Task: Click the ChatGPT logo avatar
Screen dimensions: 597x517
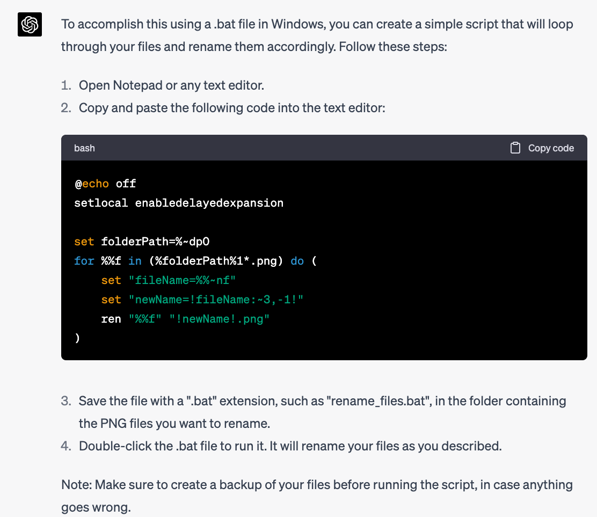Action: click(30, 25)
